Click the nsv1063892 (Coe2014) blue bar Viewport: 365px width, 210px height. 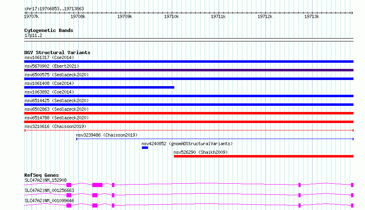point(189,96)
